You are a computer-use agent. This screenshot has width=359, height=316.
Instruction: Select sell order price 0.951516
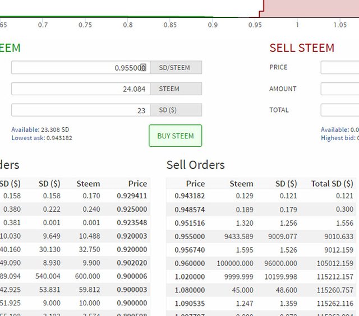click(190, 223)
